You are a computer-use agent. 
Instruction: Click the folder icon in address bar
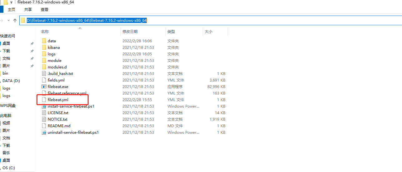(x=23, y=21)
